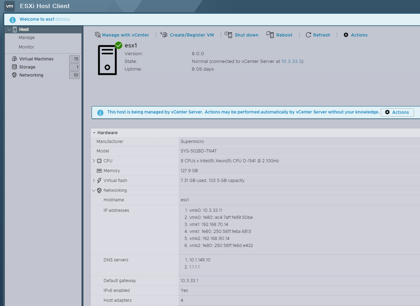Click the Networking count badge 10
Screen dimensions: 420x306
pos(74,75)
